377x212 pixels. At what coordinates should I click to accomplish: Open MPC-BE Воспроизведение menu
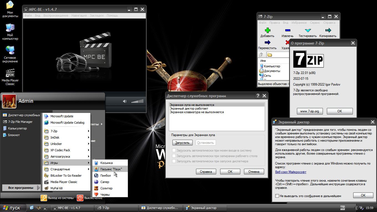pyautogui.click(x=56, y=15)
